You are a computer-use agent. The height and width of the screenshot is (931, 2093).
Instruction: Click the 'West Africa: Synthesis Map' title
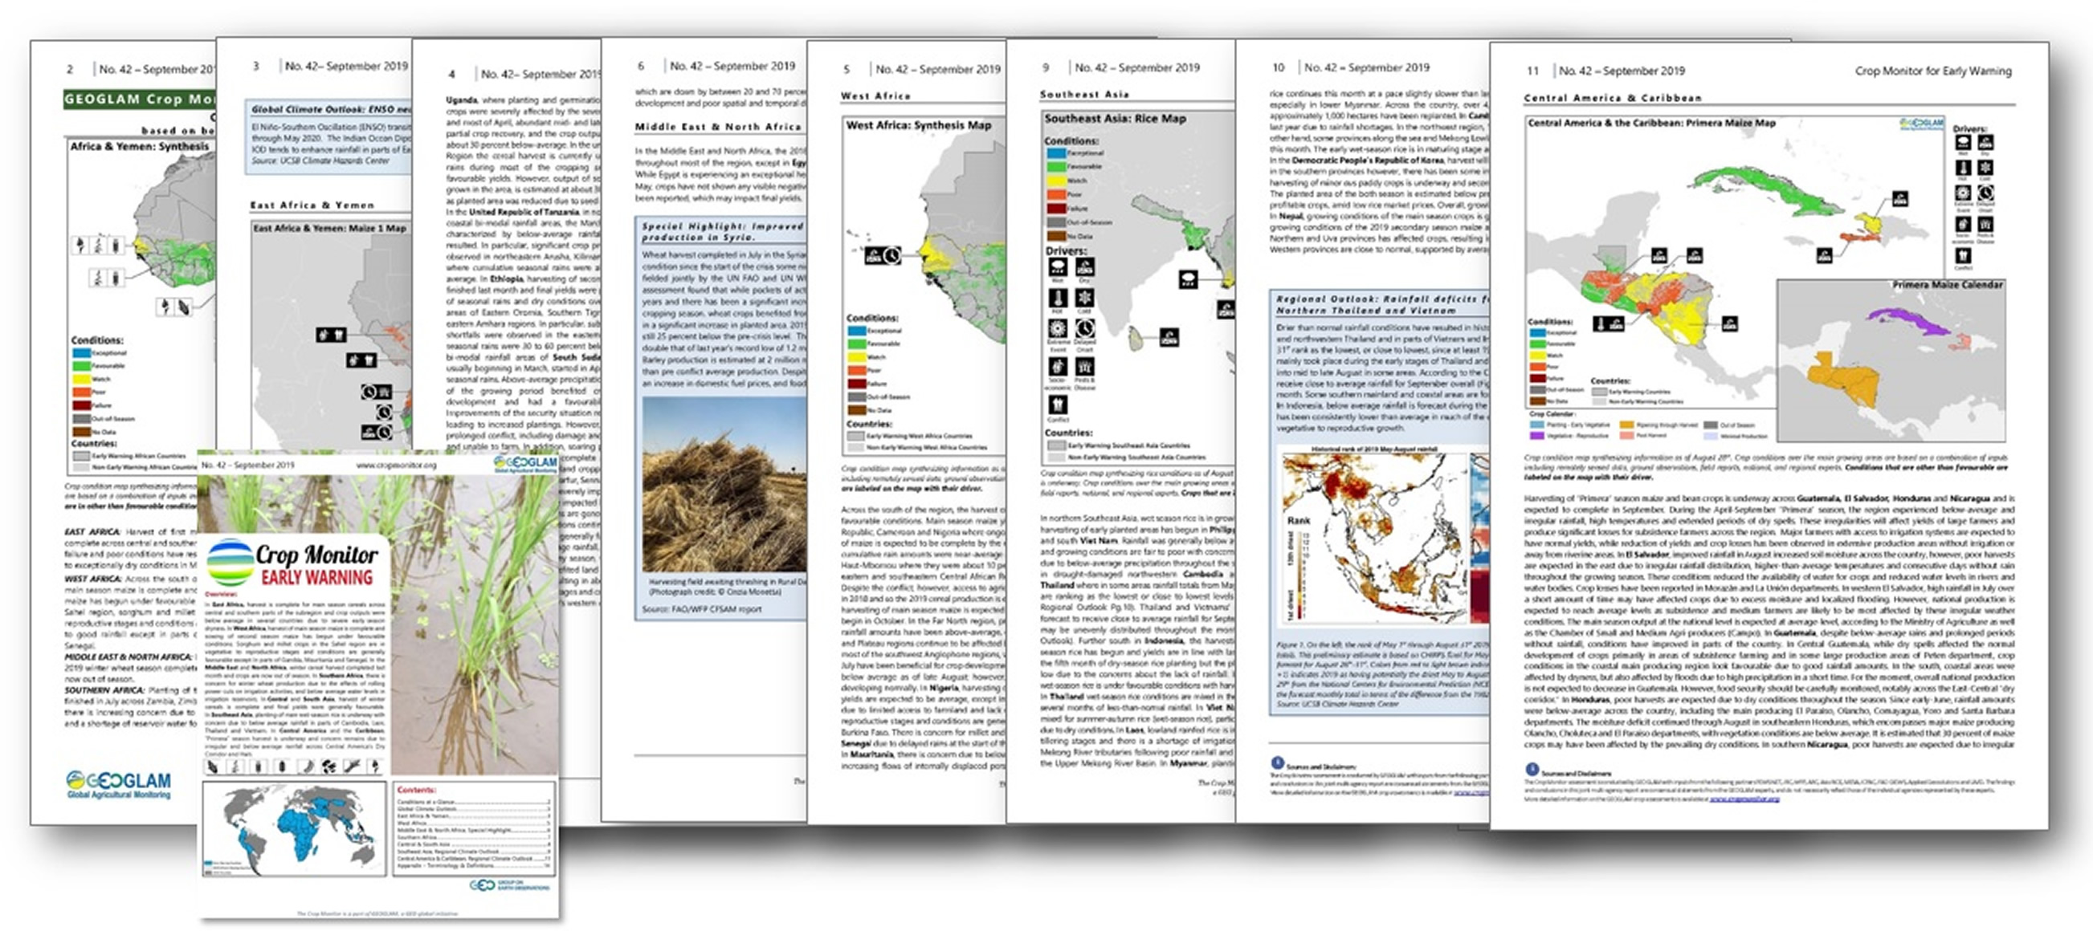click(918, 125)
